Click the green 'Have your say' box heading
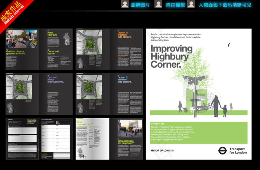260x170 pixels. tap(157, 124)
